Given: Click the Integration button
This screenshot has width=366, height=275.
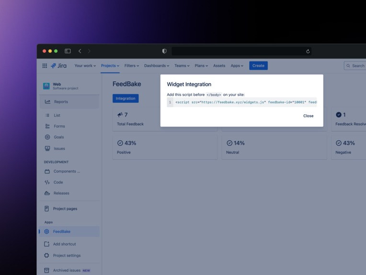Looking at the screenshot, I should coord(126,98).
